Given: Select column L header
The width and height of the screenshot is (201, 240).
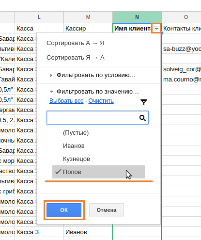Looking at the screenshot, I should [39, 17].
